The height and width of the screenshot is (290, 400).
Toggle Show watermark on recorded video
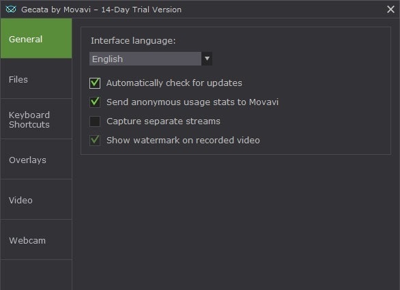click(95, 141)
